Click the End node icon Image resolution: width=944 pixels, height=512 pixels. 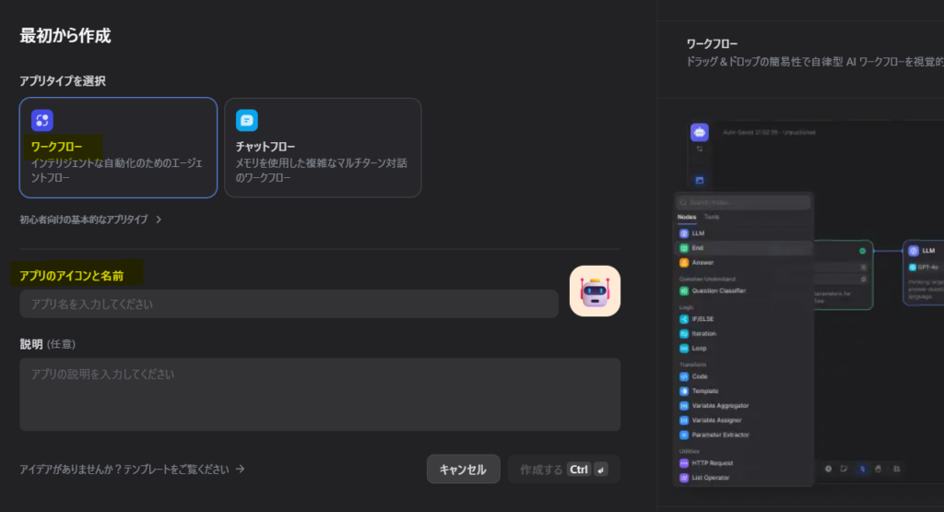[x=683, y=248]
